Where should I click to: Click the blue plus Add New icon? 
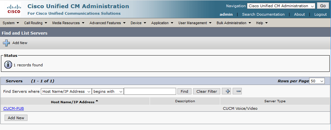[6, 43]
